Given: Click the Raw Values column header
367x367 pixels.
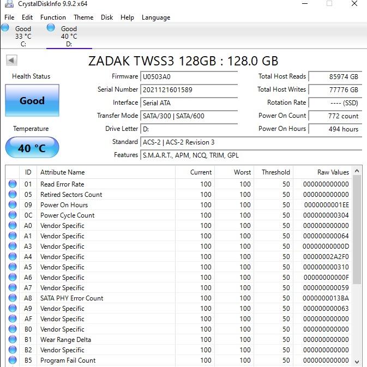Looking at the screenshot, I should (322, 172).
